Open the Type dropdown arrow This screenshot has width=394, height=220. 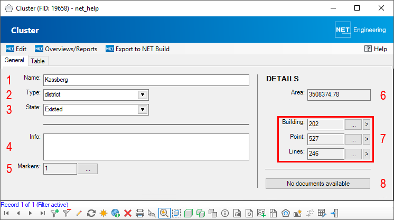coord(143,95)
